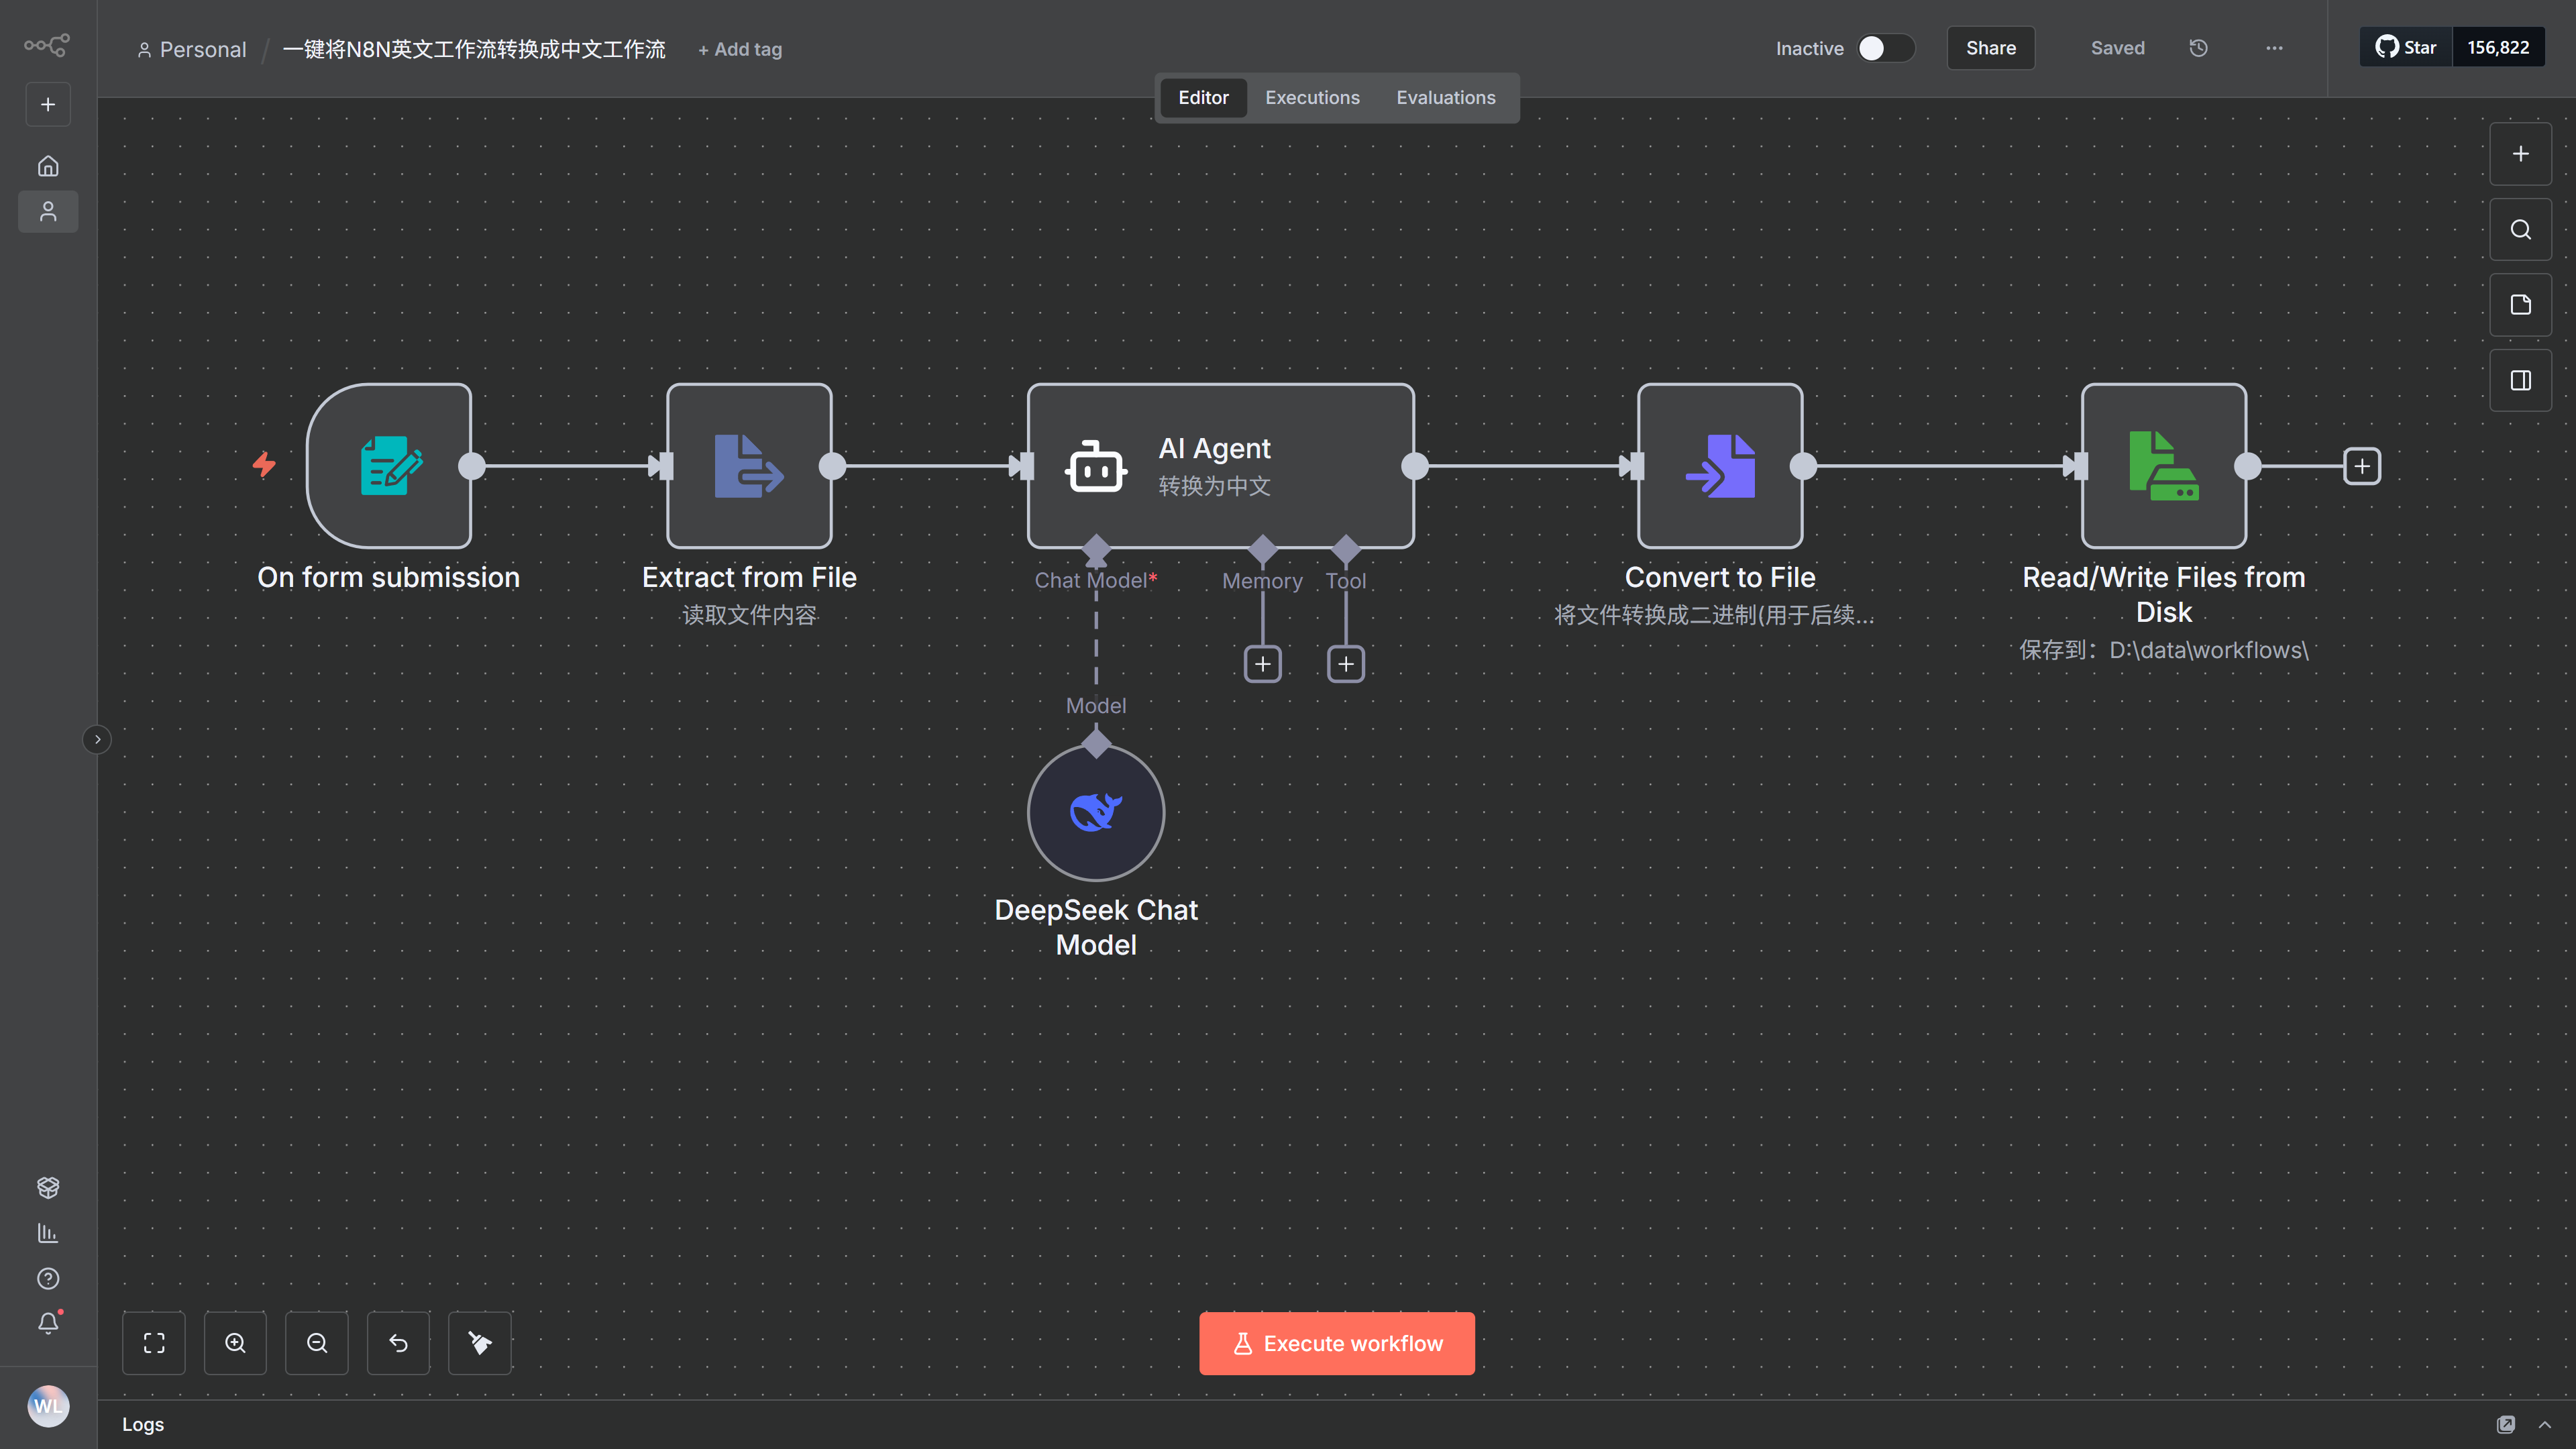Click the Share button
The width and height of the screenshot is (2576, 1449).
point(1990,48)
